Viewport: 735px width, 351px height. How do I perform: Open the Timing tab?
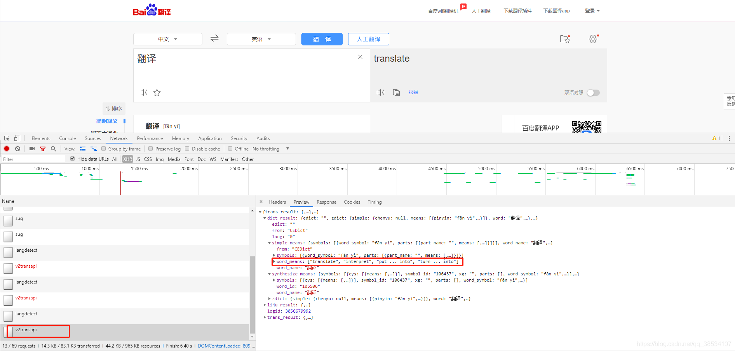click(374, 202)
